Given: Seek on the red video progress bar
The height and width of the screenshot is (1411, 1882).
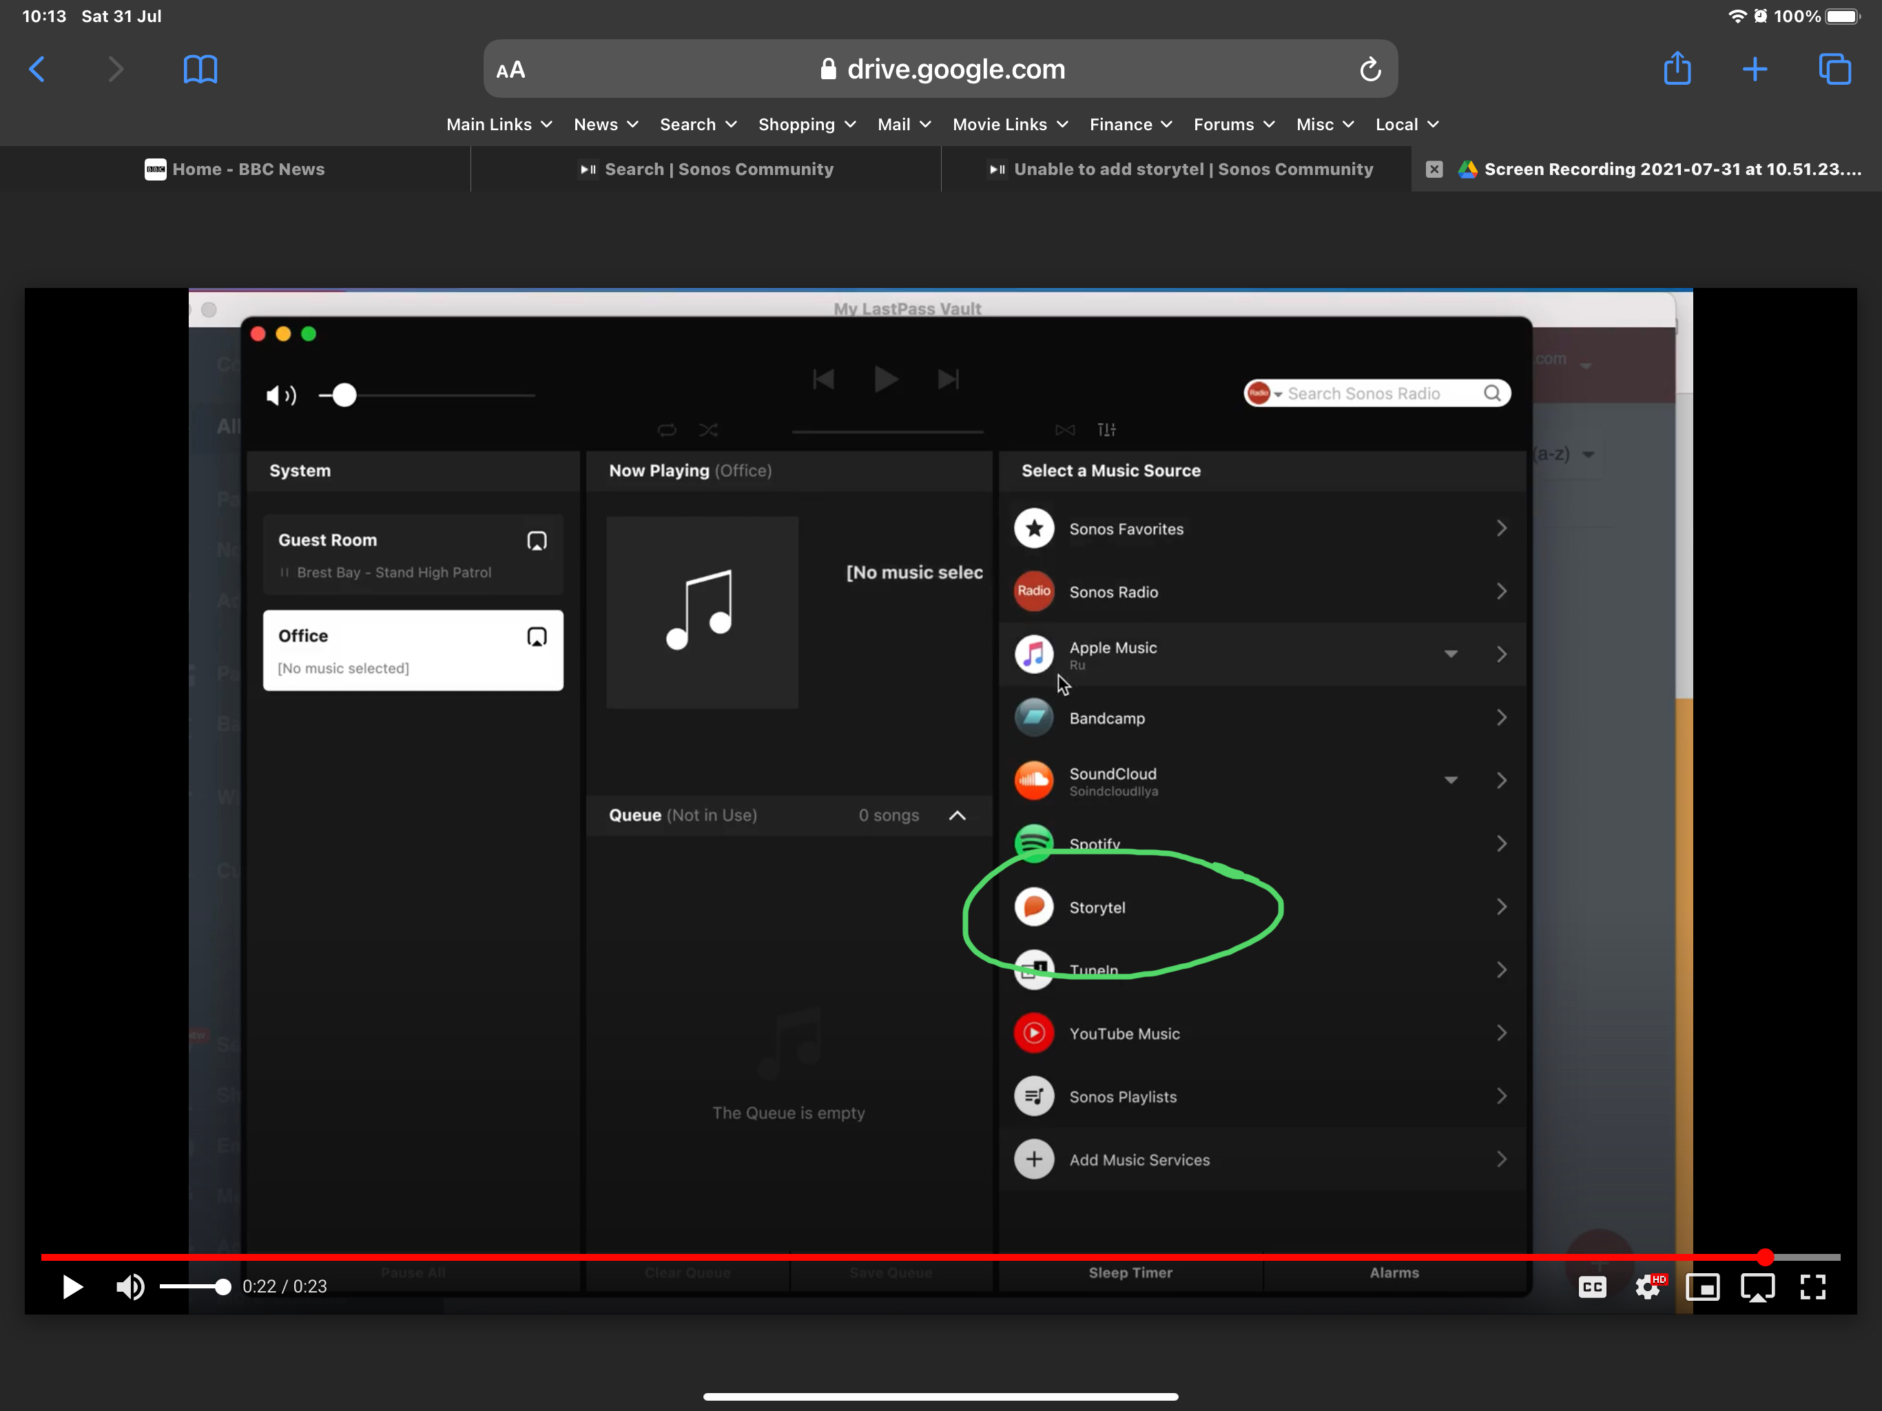Looking at the screenshot, I should tap(940, 1257).
